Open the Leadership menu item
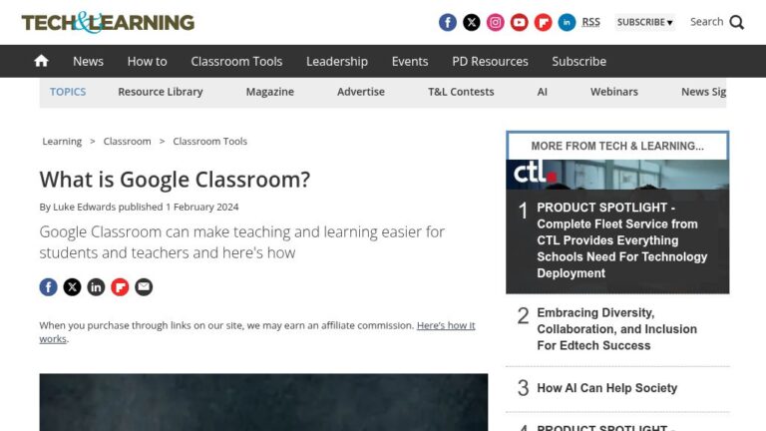 point(337,61)
